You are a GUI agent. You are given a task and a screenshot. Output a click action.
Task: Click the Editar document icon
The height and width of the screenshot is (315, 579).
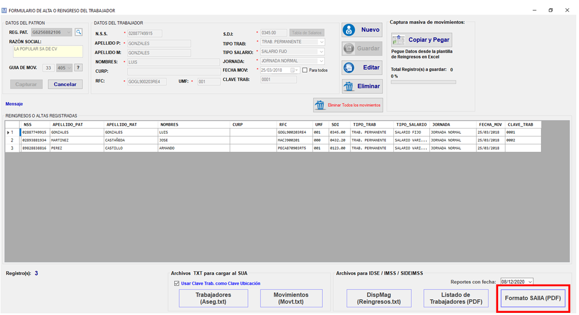pos(348,67)
